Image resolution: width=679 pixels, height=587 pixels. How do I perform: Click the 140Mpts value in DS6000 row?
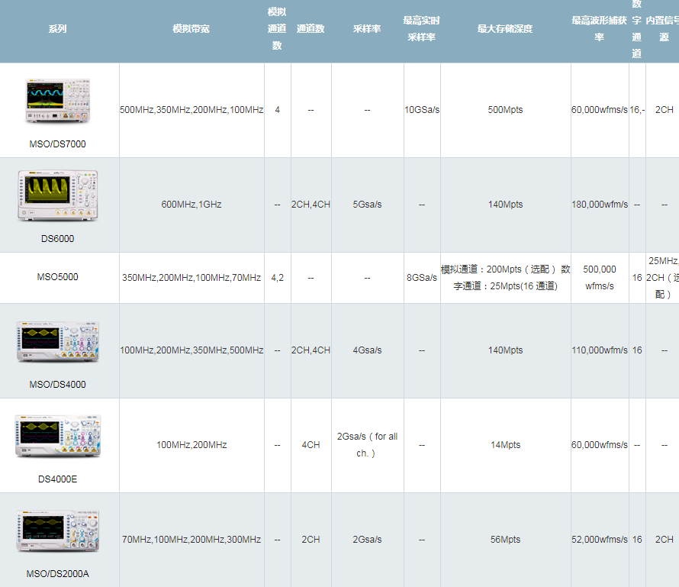505,205
